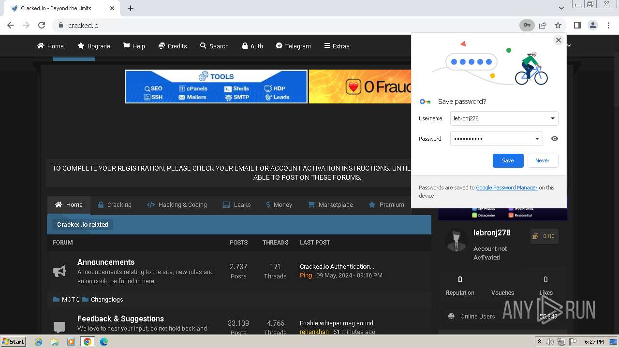The width and height of the screenshot is (619, 348).
Task: Open the MOTQ subforum
Action: 71,299
